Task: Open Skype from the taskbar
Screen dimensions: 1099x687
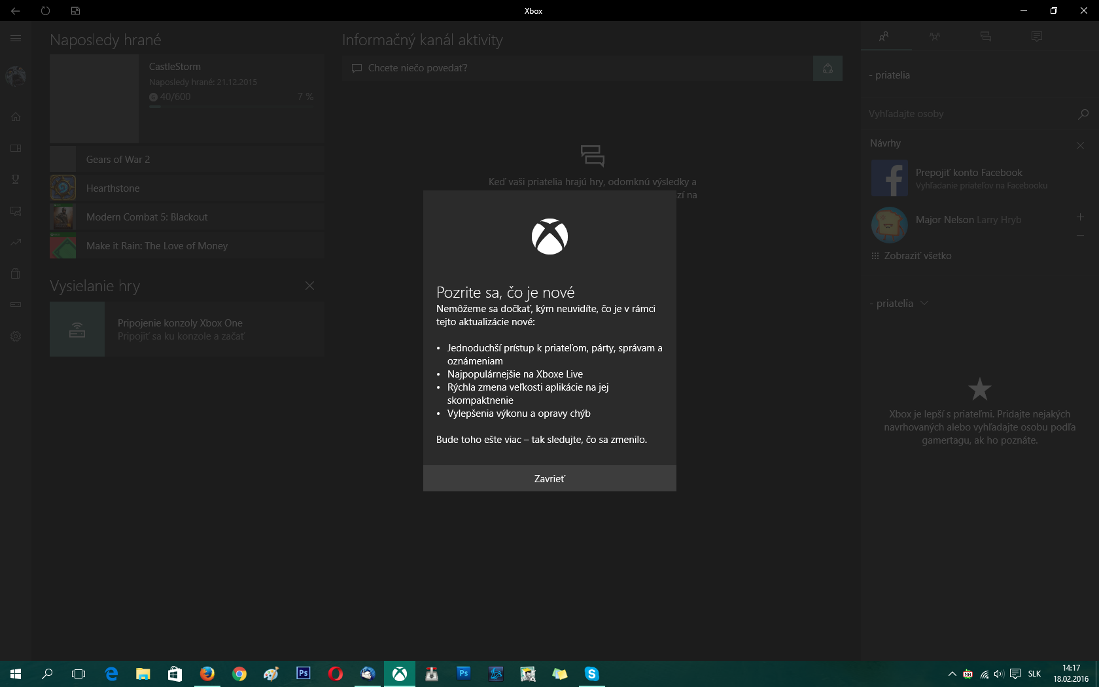Action: [x=591, y=674]
